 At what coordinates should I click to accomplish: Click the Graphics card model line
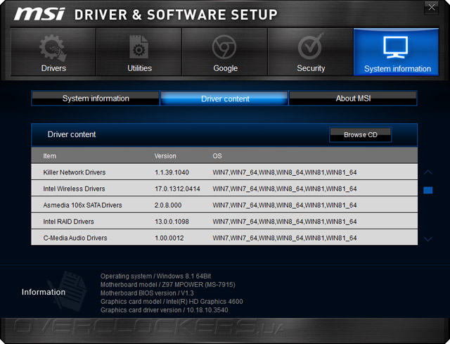coord(172,302)
